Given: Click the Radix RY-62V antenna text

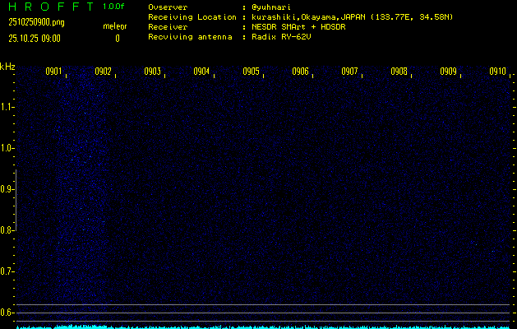Looking at the screenshot, I should tap(282, 37).
